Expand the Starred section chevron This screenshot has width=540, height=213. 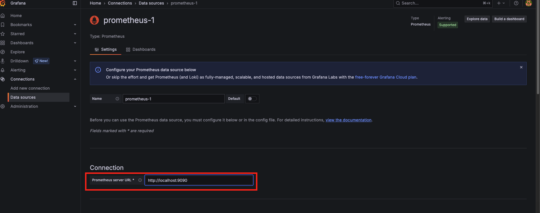tap(75, 34)
